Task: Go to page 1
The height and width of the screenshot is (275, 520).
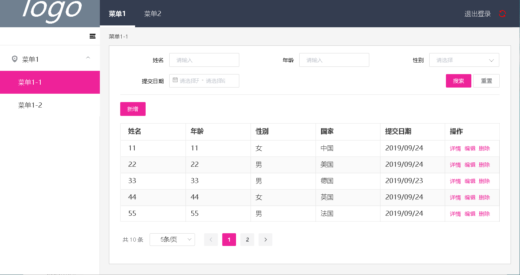Action: tap(229, 239)
